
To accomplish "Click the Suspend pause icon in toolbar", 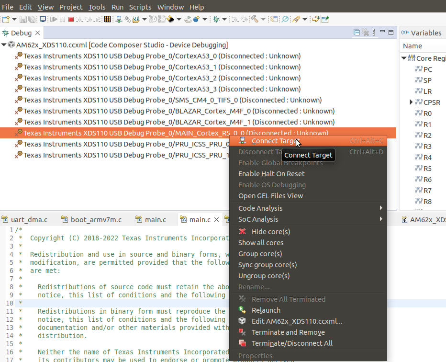I will [62, 20].
